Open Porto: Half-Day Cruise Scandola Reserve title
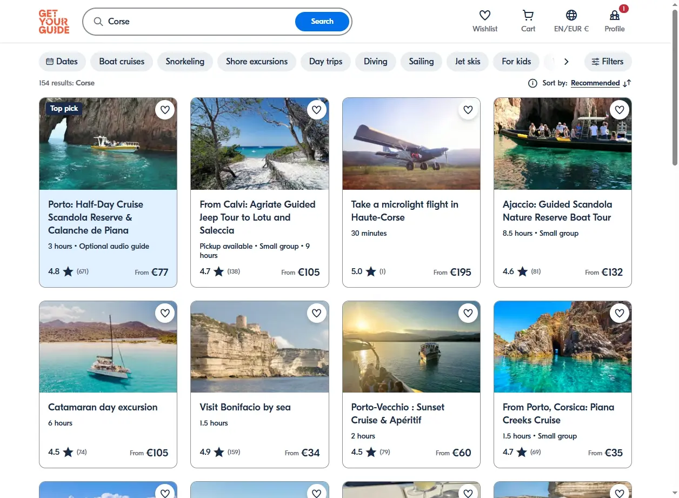679x498 pixels. coord(96,217)
